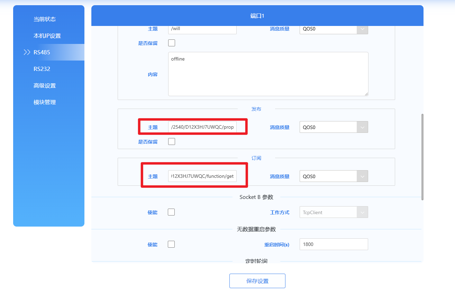
Task: Click the 发布 section label
Action: pyautogui.click(x=256, y=109)
